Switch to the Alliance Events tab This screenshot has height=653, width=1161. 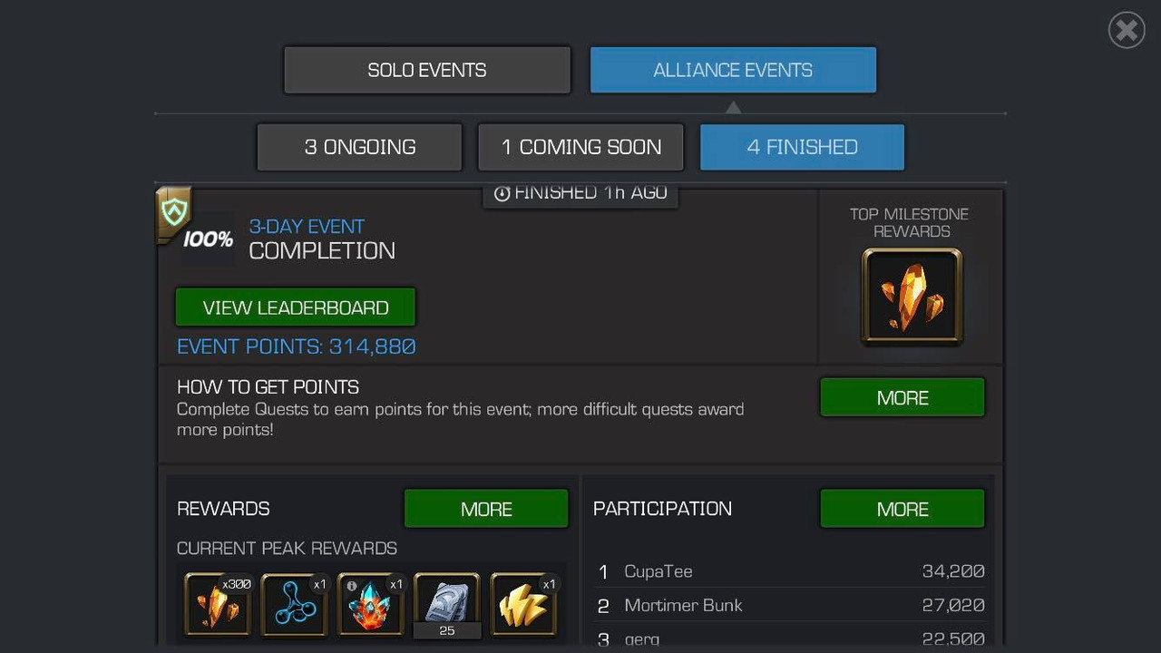[x=733, y=70]
